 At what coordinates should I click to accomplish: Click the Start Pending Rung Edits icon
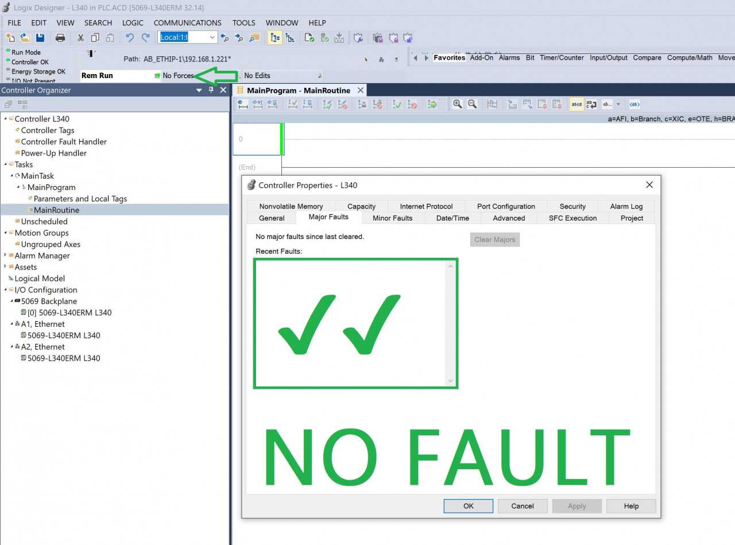[243, 104]
